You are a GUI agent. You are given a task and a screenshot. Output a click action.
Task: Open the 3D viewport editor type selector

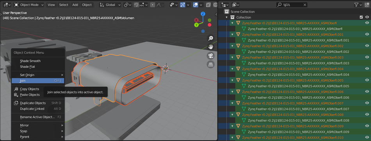(7, 5)
